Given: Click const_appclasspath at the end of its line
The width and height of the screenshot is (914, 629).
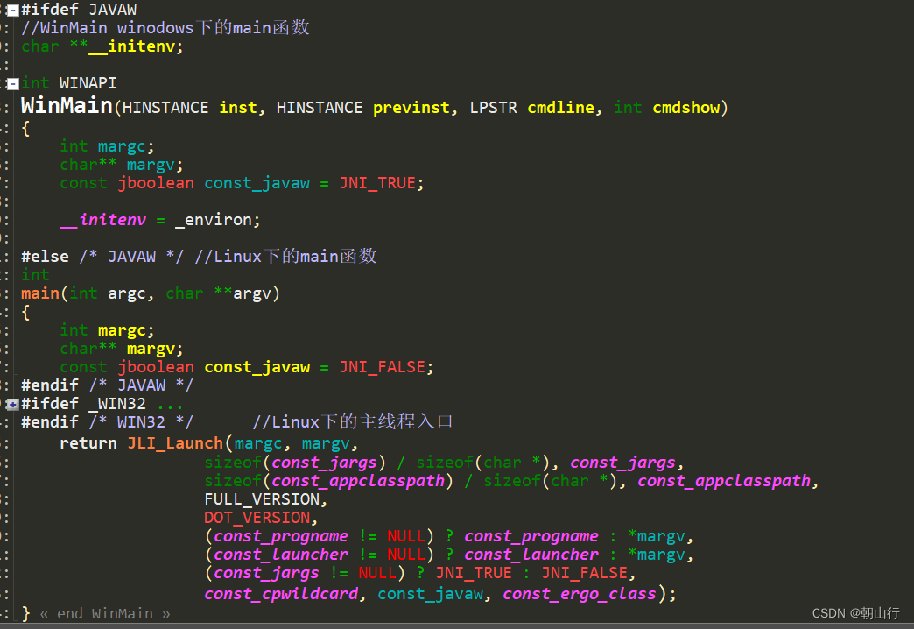Looking at the screenshot, I should pyautogui.click(x=723, y=481).
